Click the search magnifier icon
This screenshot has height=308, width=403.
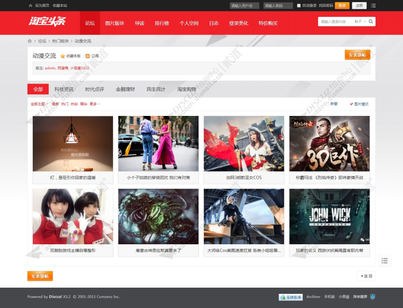pyautogui.click(x=371, y=22)
